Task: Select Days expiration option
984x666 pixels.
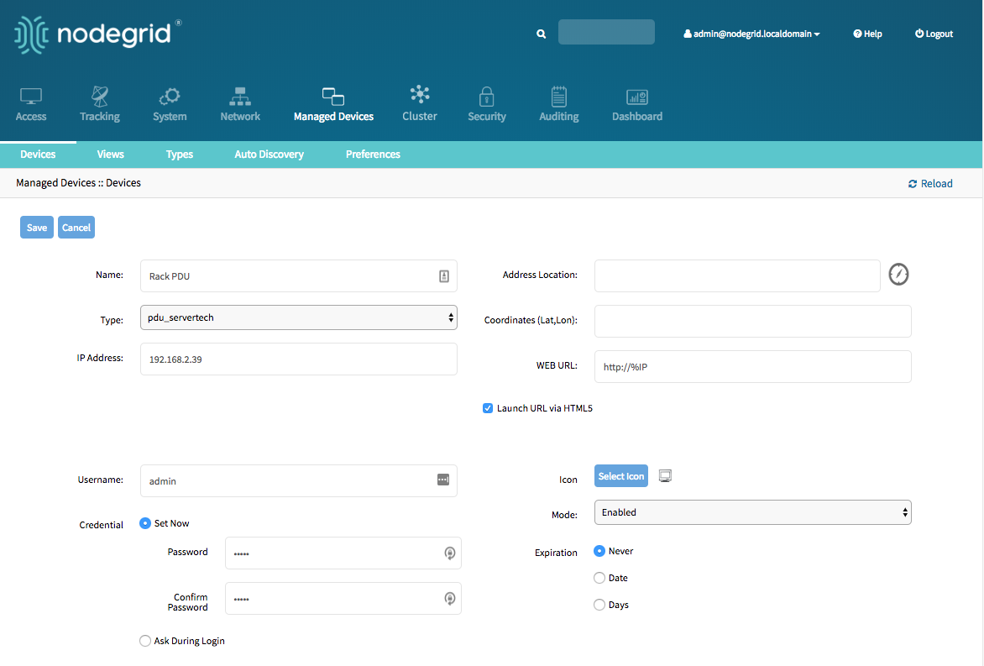Action: (599, 605)
